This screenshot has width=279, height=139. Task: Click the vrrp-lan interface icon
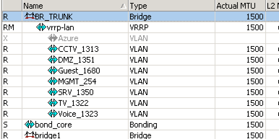(x=41, y=27)
